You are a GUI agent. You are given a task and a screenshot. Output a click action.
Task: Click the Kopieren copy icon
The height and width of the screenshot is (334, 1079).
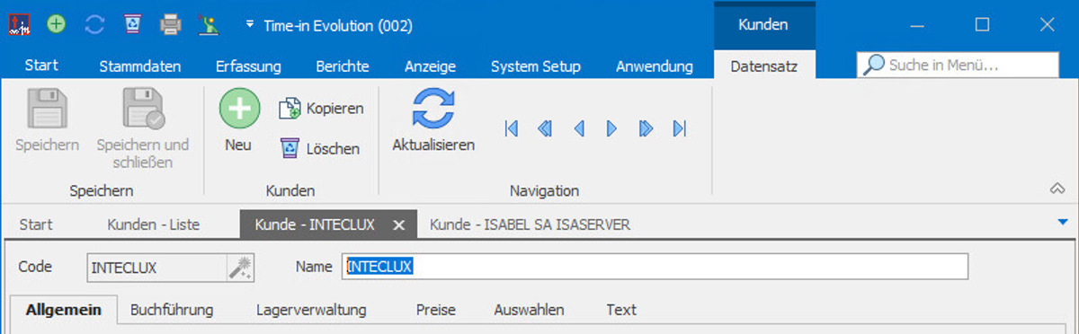[x=290, y=109]
